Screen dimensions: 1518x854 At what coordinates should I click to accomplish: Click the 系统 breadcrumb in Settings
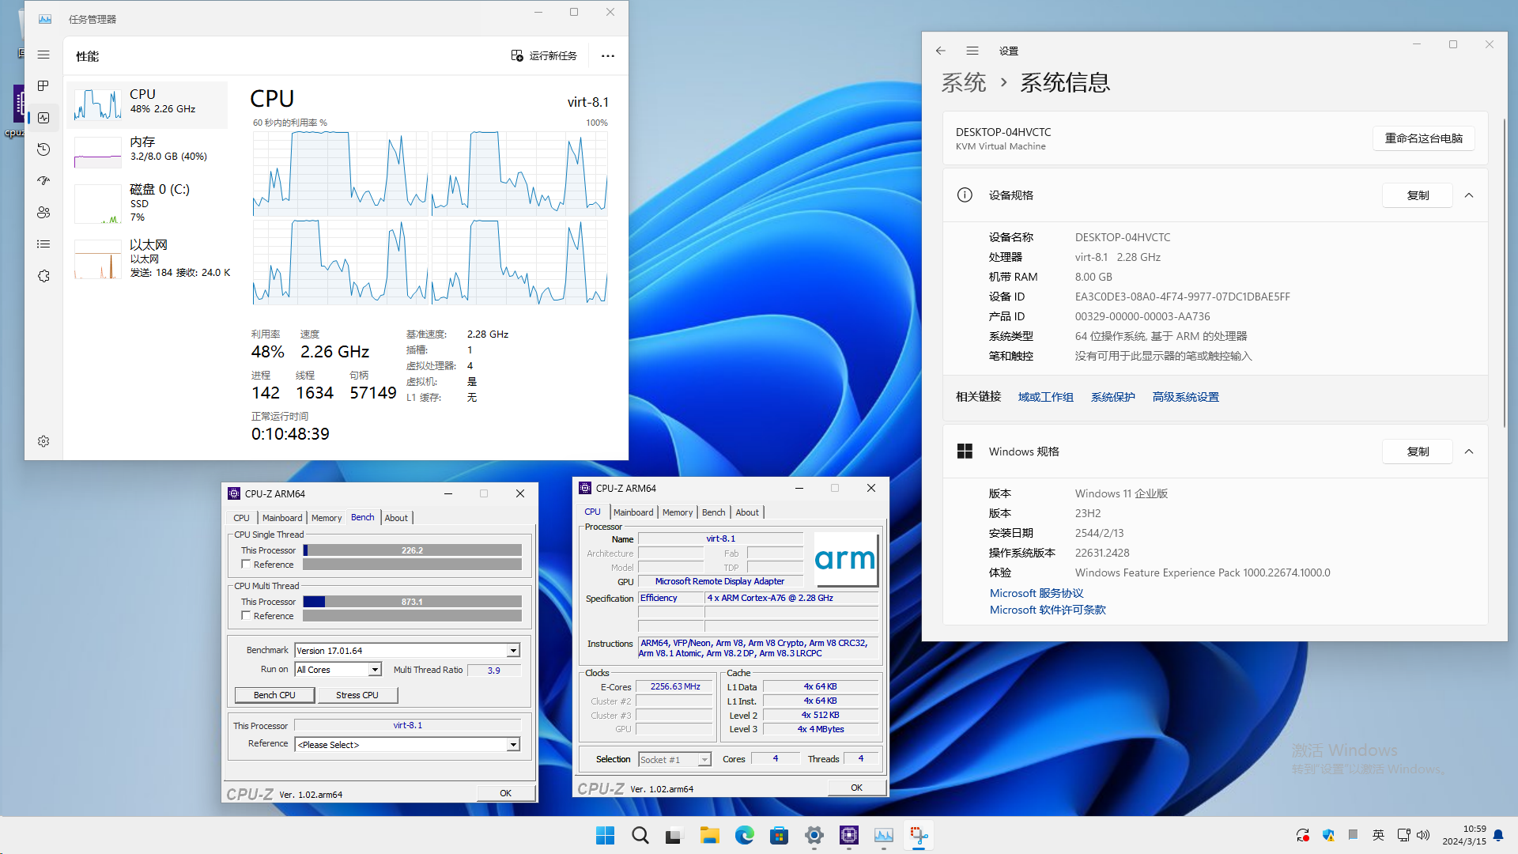click(964, 82)
